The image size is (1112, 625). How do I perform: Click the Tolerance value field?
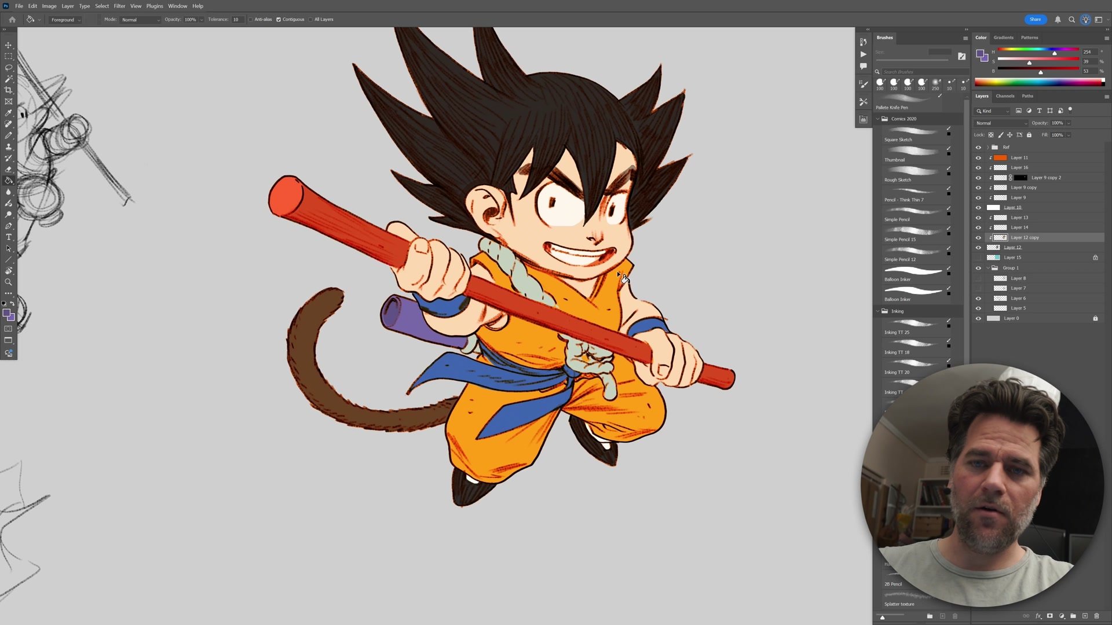pyautogui.click(x=237, y=20)
